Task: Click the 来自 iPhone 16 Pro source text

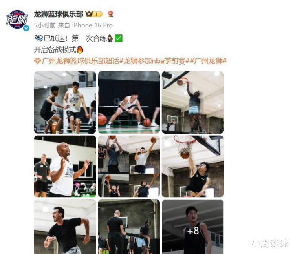Action: pos(85,25)
